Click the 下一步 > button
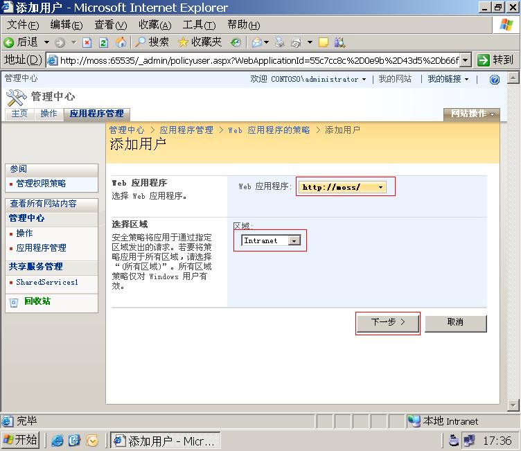Screen dimensions: 521x451 click(387, 323)
